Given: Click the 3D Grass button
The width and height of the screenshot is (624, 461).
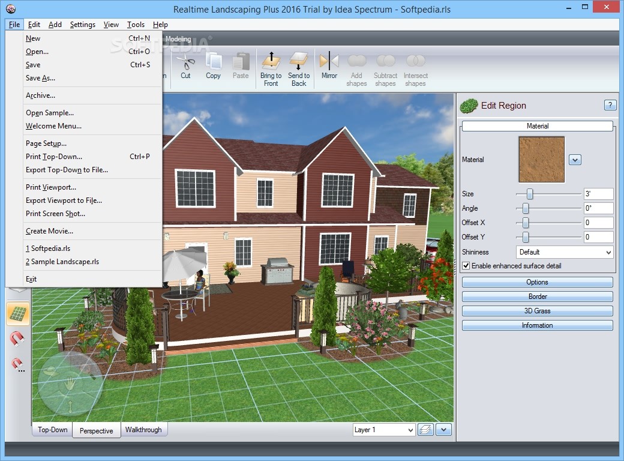Looking at the screenshot, I should [x=537, y=310].
